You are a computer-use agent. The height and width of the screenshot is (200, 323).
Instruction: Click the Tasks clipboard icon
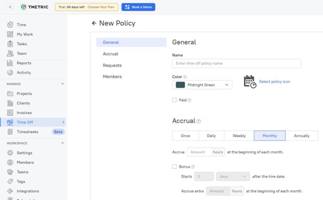(x=10, y=44)
